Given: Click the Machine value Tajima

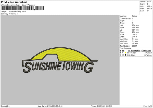Looking at the screenshot, I should point(135,16).
